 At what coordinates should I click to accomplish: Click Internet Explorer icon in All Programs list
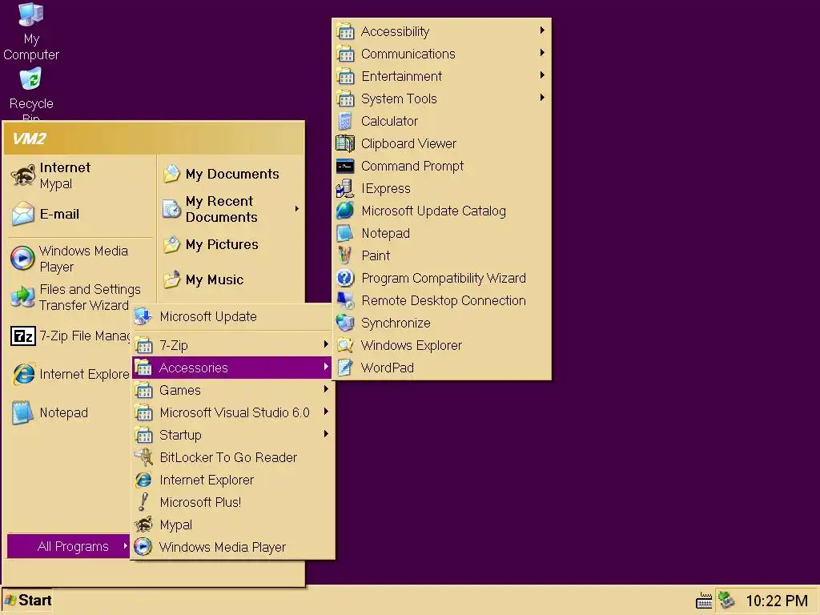pos(143,480)
